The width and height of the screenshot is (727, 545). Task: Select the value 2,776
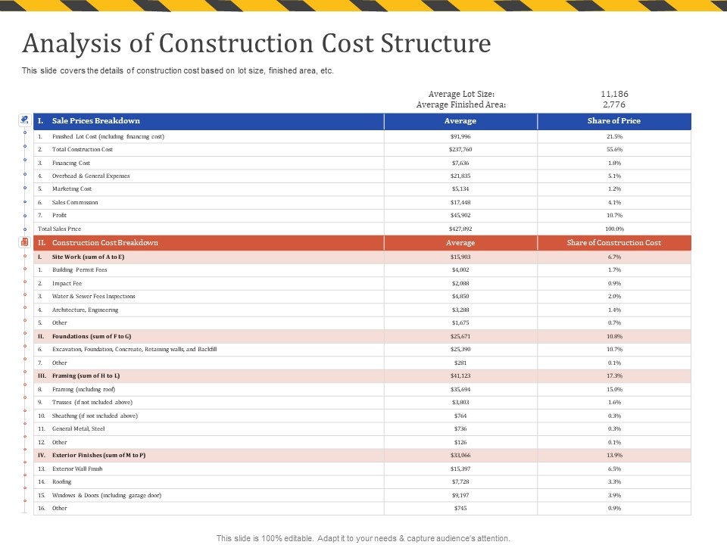point(614,104)
